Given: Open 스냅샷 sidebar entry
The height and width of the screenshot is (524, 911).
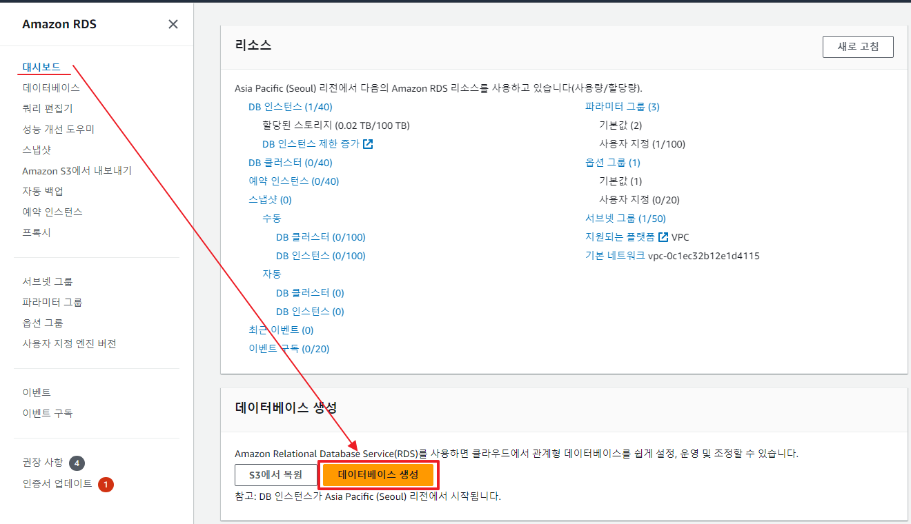Looking at the screenshot, I should [x=37, y=150].
